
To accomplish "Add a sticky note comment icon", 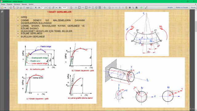I will [x=142, y=7].
